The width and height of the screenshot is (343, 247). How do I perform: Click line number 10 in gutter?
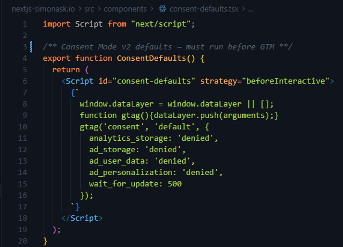point(23,127)
